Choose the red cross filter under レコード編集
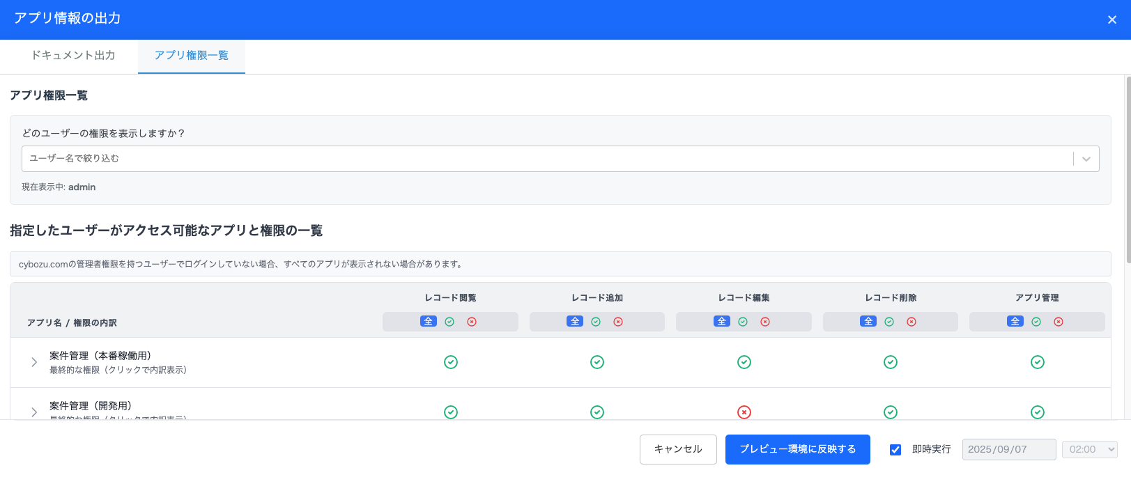This screenshot has height=484, width=1131. point(765,322)
